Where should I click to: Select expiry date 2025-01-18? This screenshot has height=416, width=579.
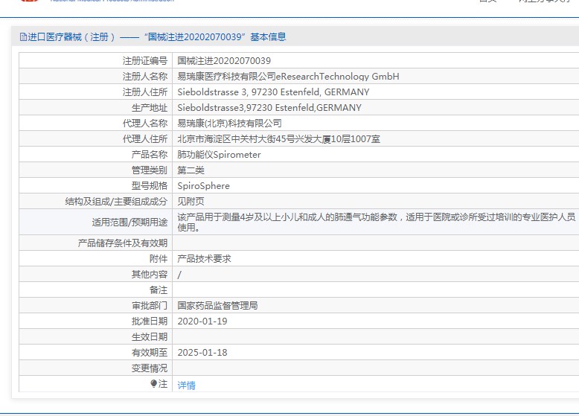coord(202,353)
